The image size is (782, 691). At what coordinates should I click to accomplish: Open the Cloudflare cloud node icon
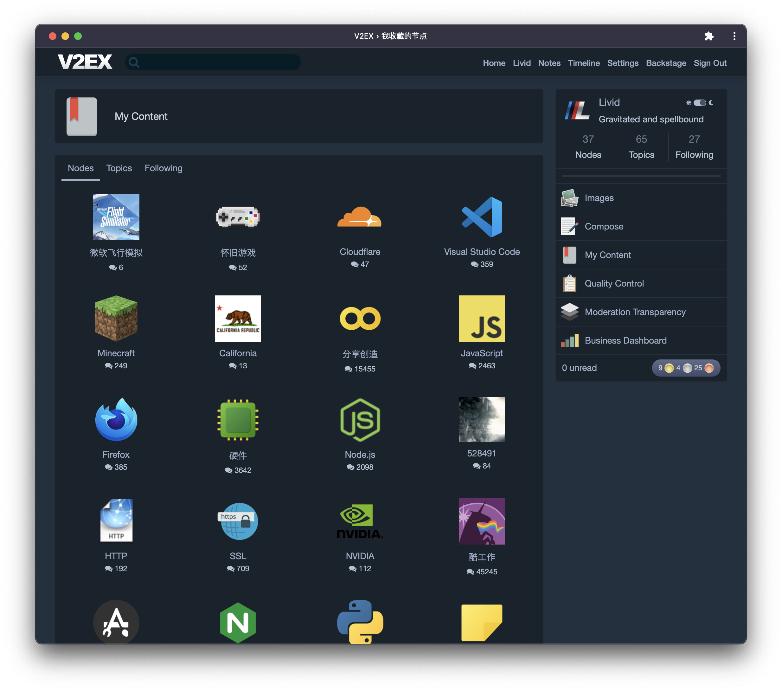click(360, 217)
